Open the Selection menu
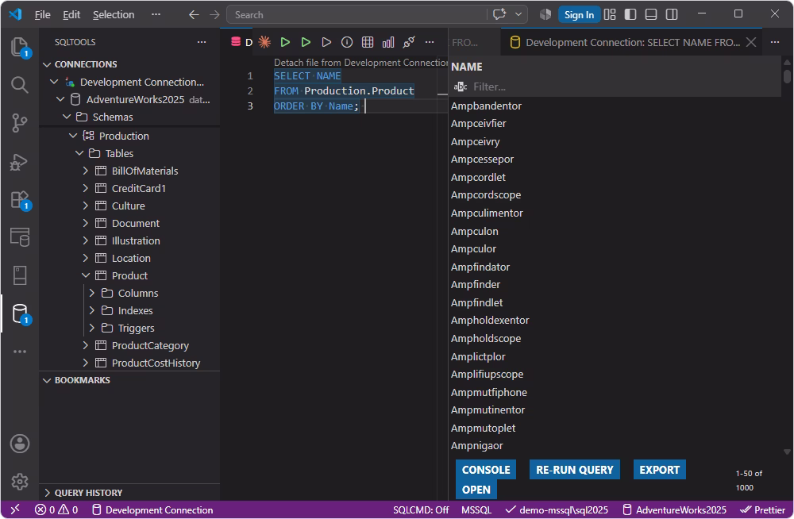 coord(114,15)
